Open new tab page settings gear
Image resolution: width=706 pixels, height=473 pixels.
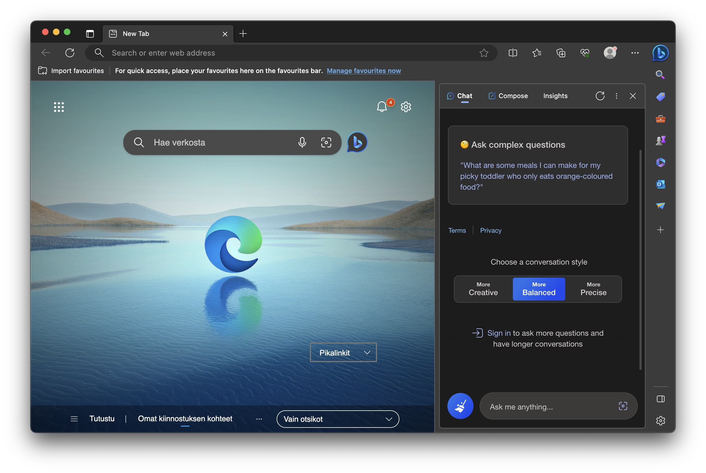[x=406, y=107]
